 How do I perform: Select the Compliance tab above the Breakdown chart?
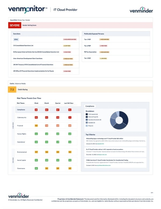coord(90,106)
